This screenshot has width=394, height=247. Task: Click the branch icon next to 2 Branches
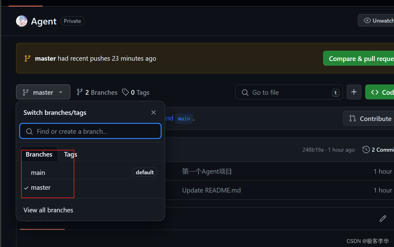80,92
